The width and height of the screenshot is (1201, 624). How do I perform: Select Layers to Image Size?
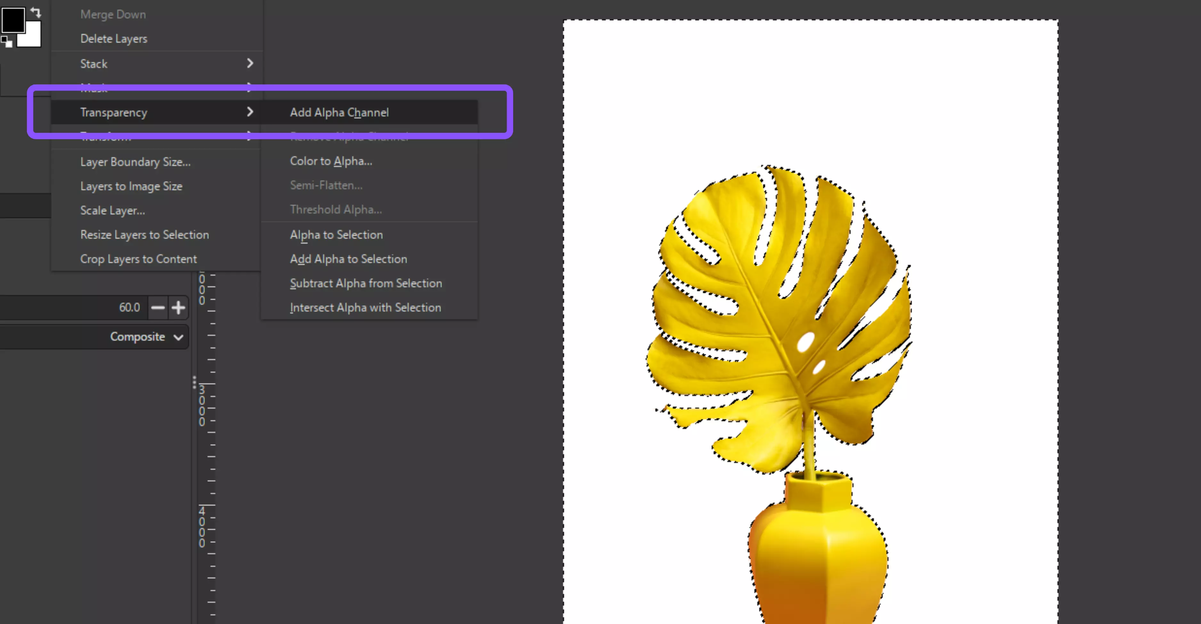pos(131,186)
